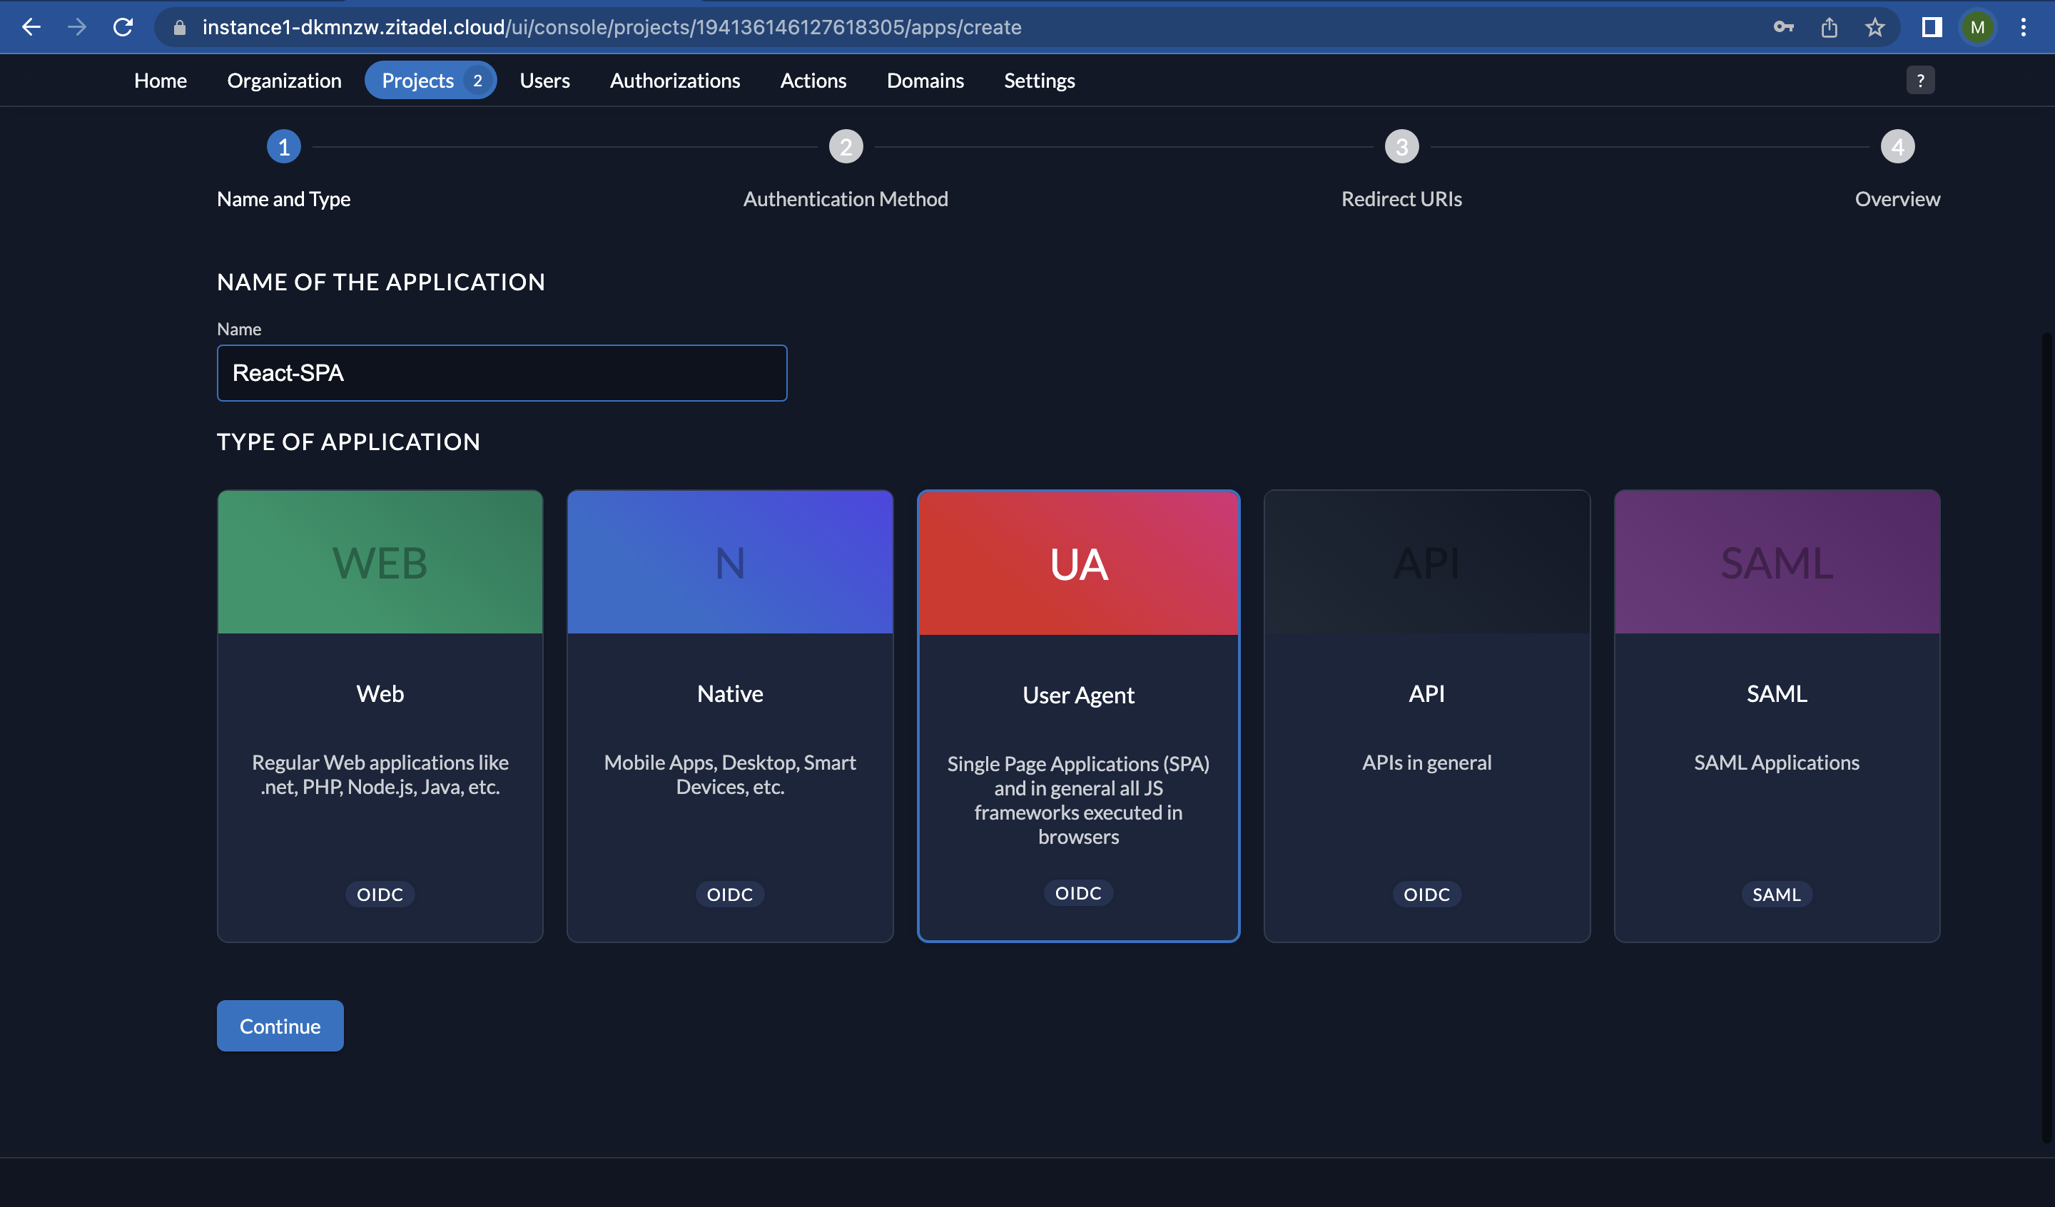The image size is (2055, 1207).
Task: Go to the Users tab
Action: (x=544, y=80)
